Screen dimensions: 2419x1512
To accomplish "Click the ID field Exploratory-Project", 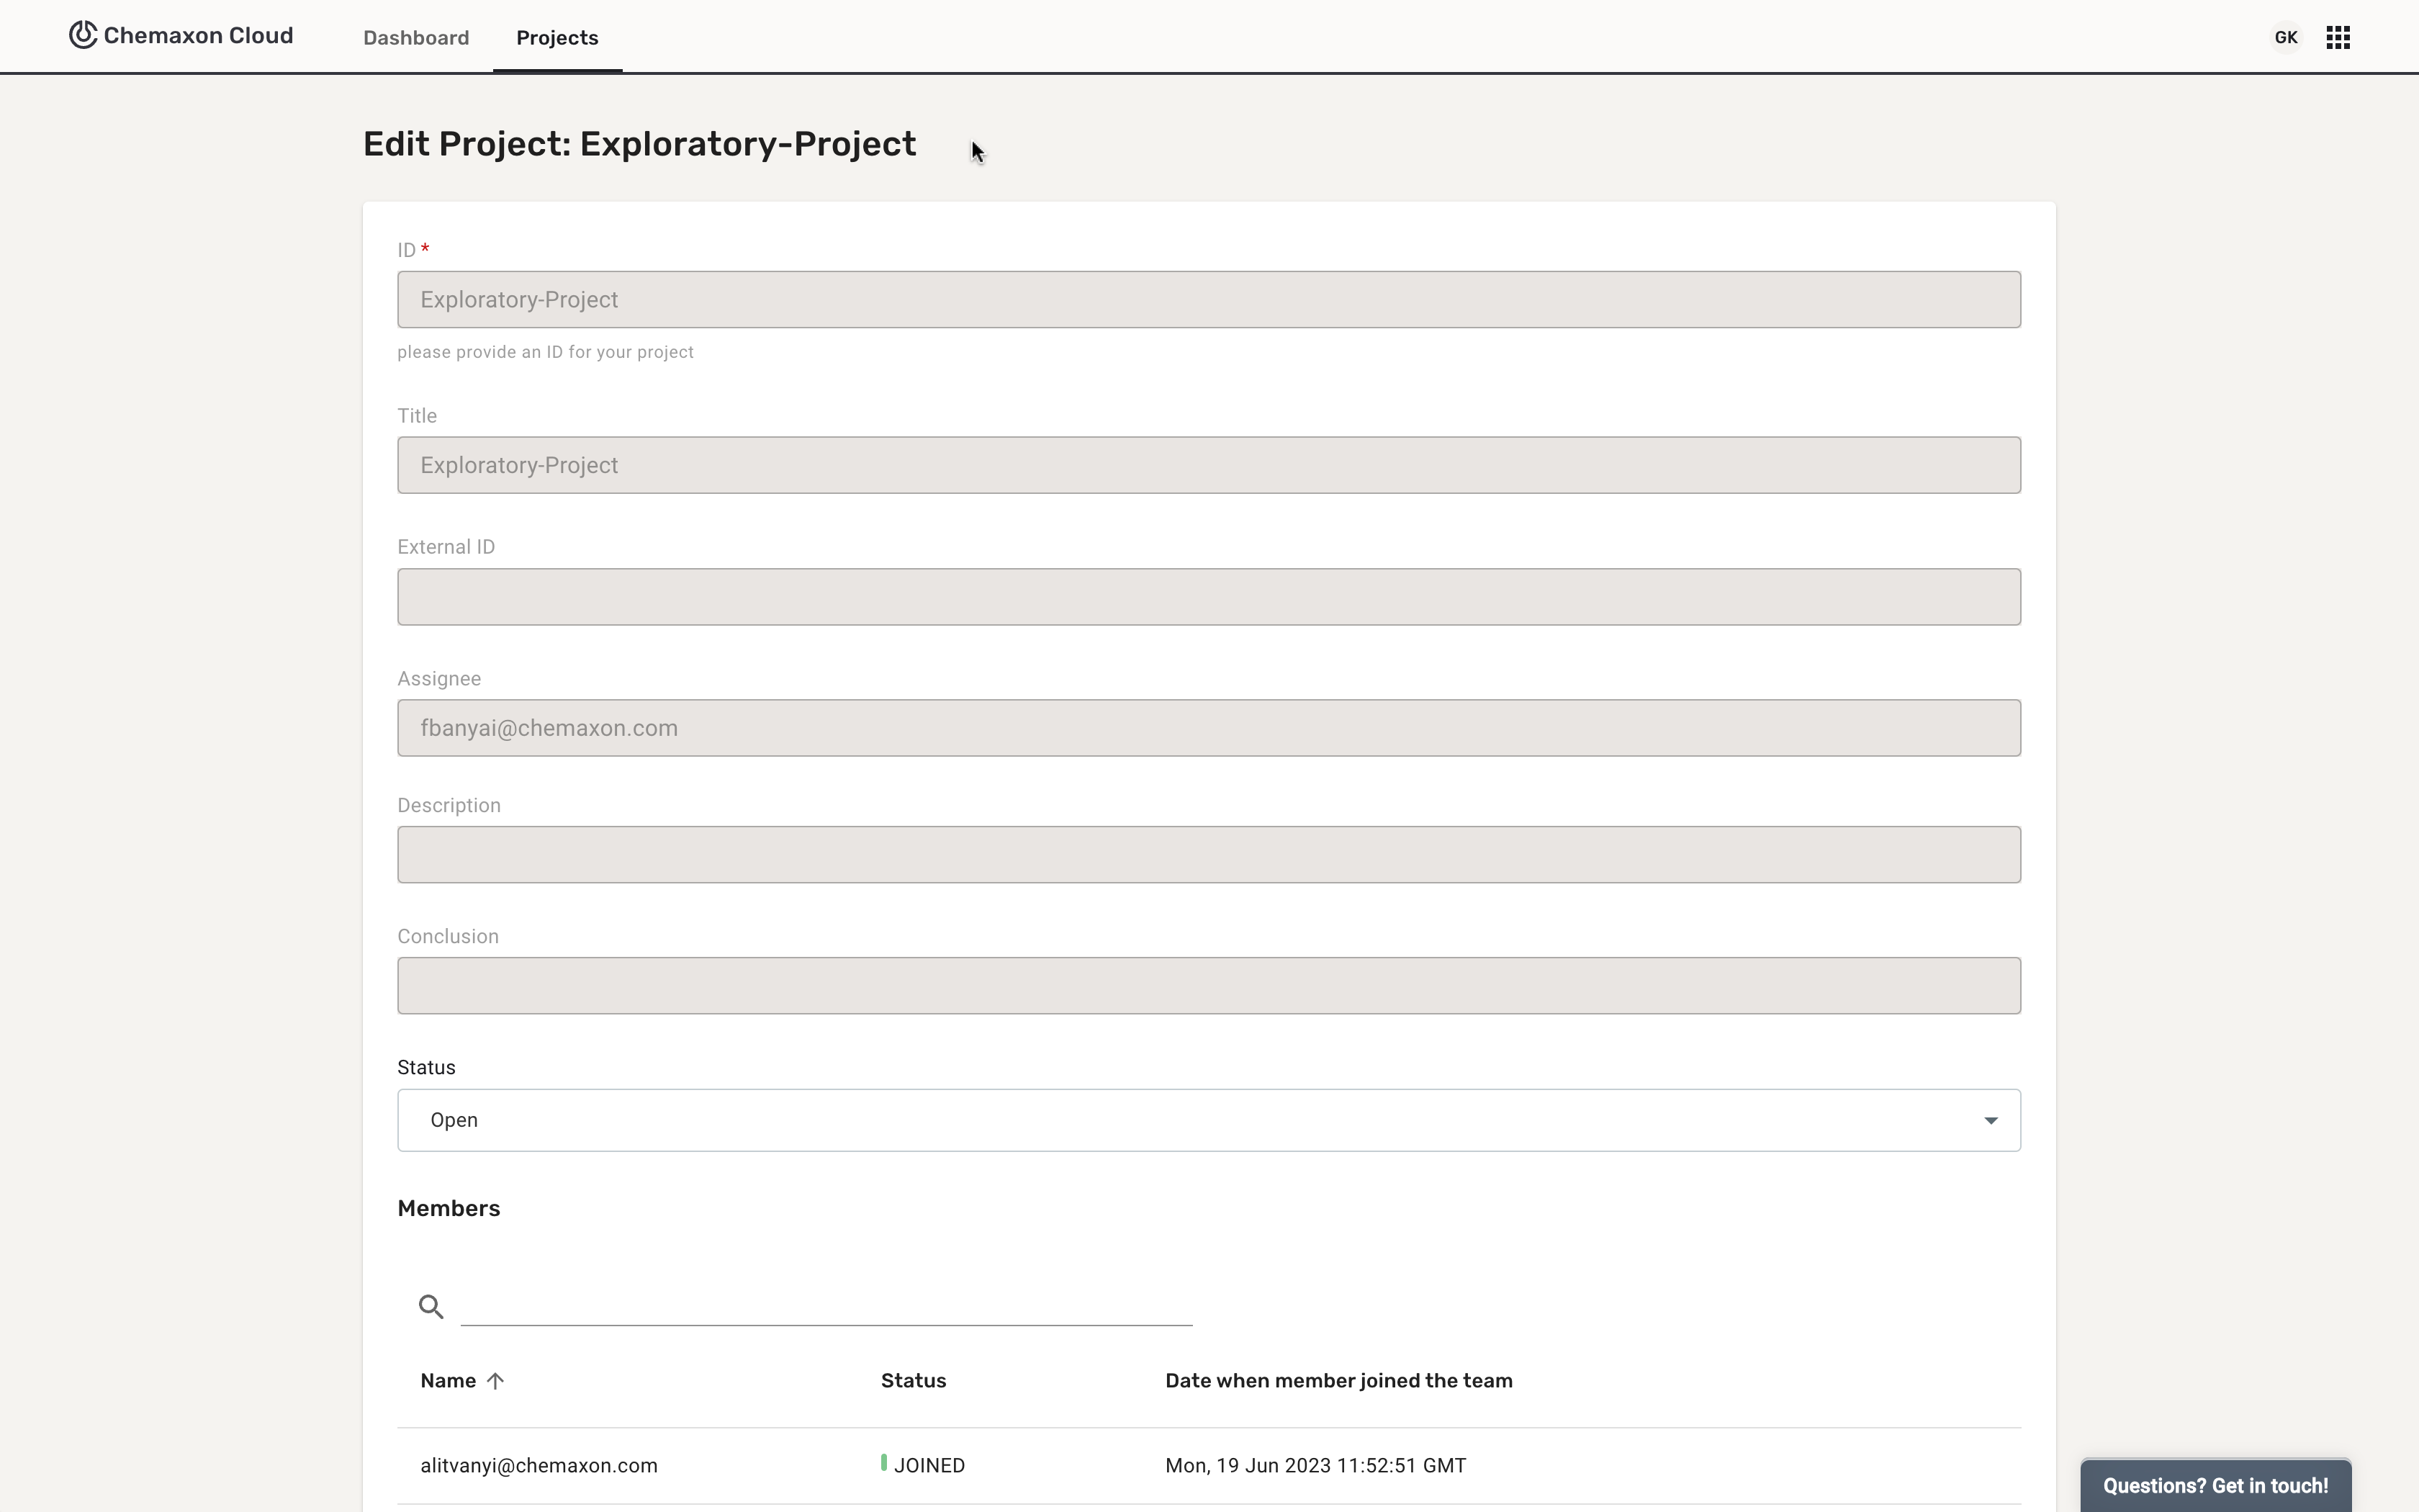I will [1207, 300].
